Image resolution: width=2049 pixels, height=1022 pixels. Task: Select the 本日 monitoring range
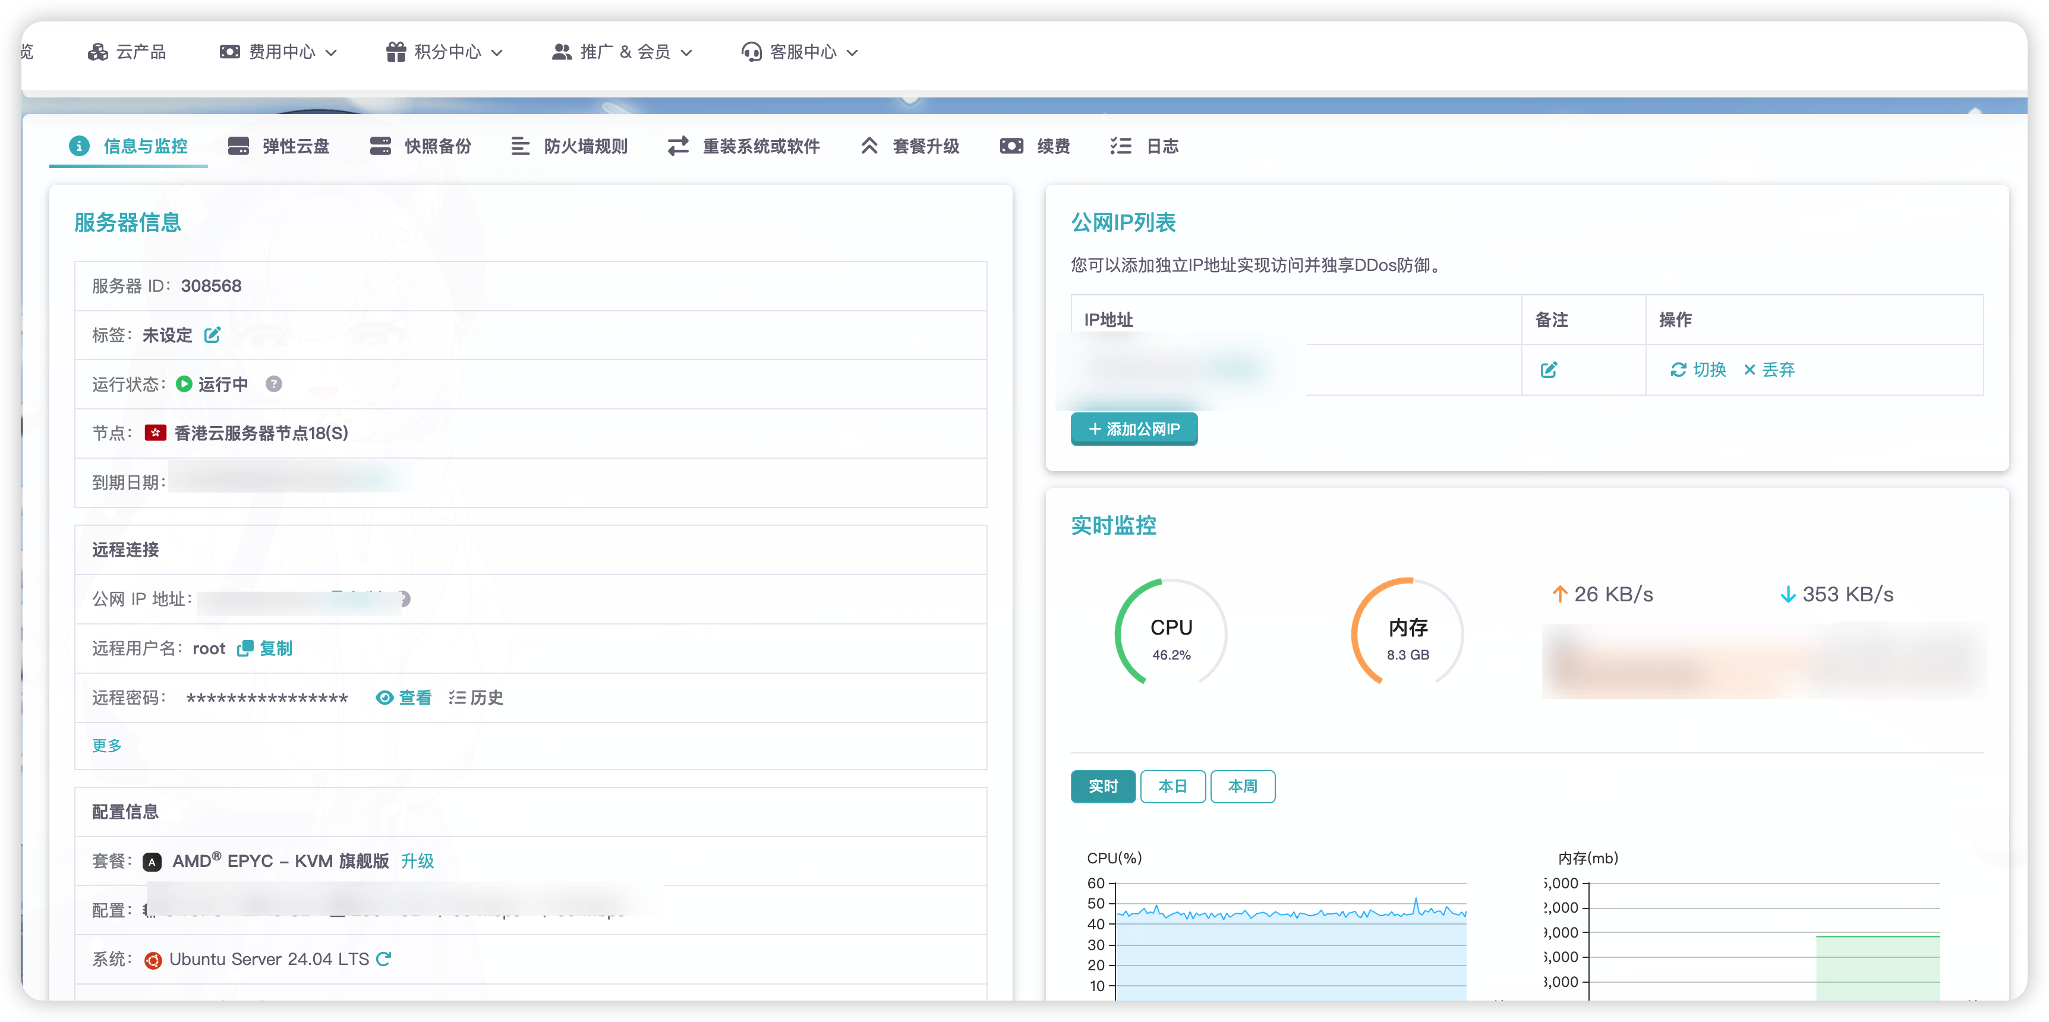[1172, 787]
